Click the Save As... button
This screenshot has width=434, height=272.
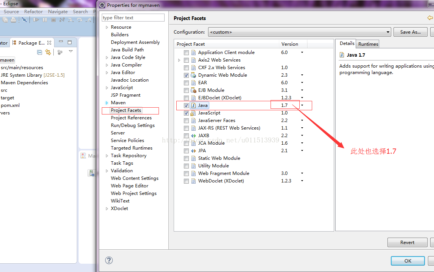click(410, 32)
